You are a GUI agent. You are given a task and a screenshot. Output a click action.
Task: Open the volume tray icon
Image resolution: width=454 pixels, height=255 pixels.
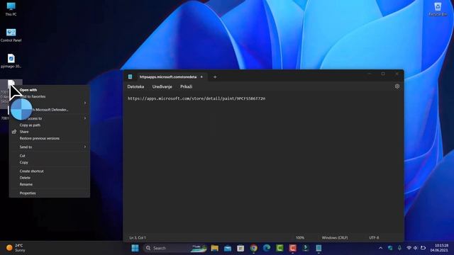(416, 248)
